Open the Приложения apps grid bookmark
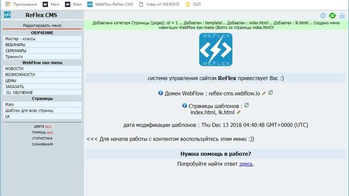This screenshot has width=349, height=196. [21, 4]
